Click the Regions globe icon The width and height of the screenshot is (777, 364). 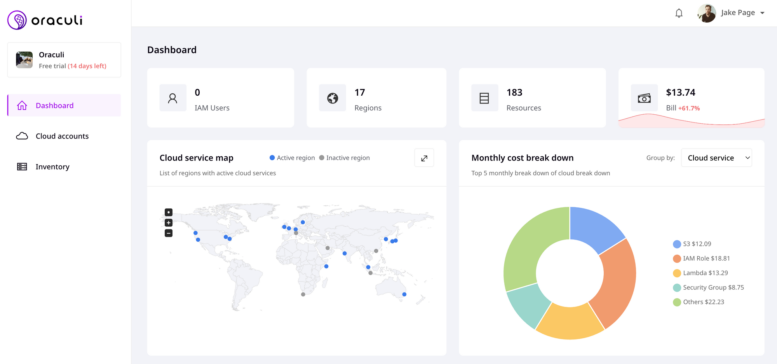click(333, 98)
